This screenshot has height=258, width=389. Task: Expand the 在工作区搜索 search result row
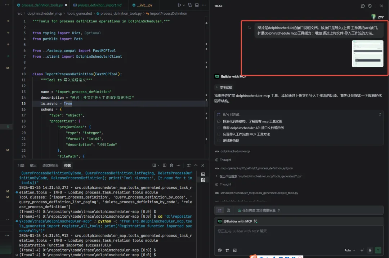259,176
